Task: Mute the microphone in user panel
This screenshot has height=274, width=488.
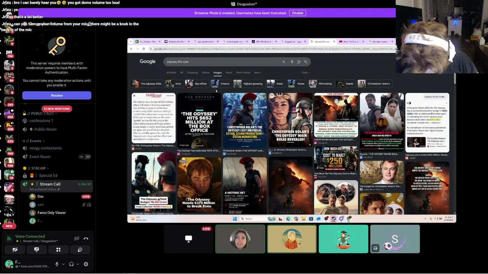Action: [x=57, y=264]
